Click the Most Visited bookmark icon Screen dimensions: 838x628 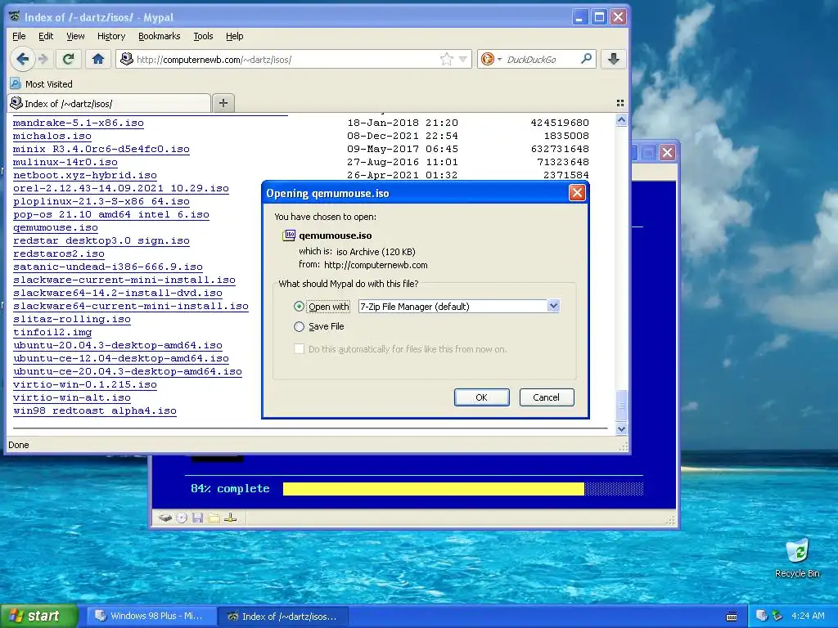[16, 84]
